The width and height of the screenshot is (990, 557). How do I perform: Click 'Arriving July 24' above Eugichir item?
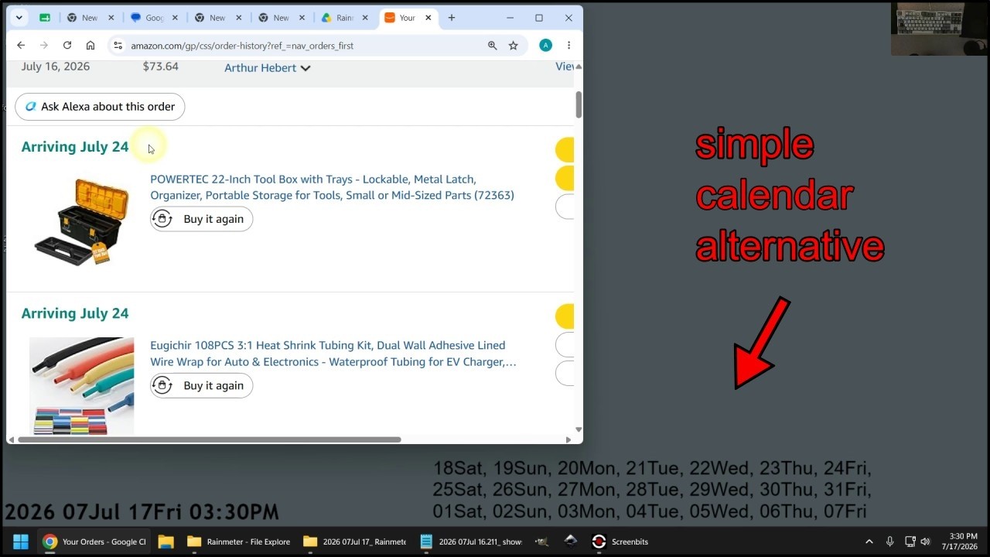coord(75,313)
